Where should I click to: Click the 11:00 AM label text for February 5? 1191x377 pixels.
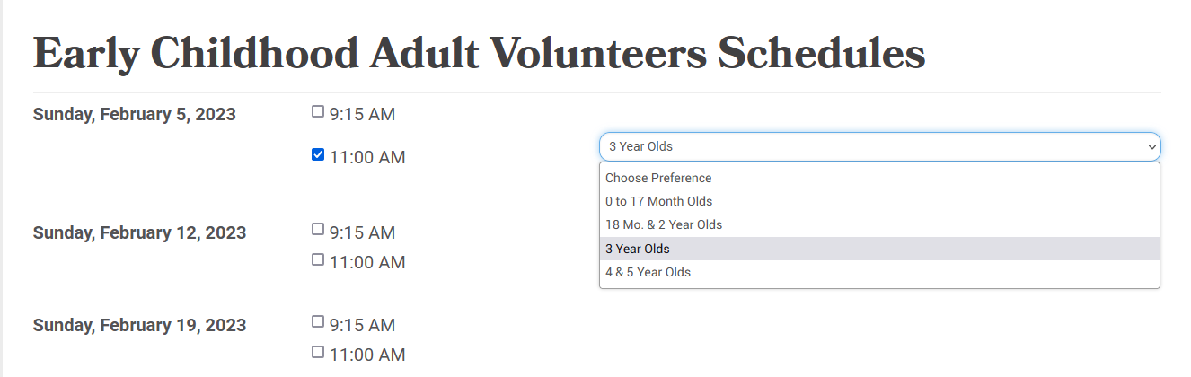pyautogui.click(x=367, y=158)
